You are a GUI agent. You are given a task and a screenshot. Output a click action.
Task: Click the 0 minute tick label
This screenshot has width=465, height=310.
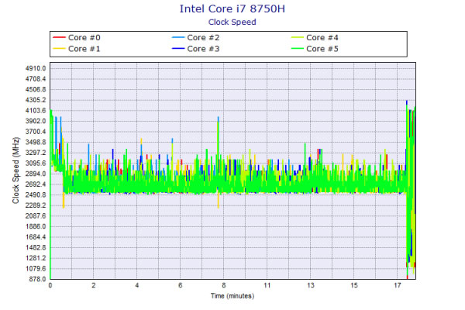pos(50,285)
